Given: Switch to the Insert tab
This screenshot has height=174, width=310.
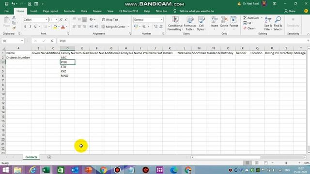Looking at the screenshot, I should point(33,11).
